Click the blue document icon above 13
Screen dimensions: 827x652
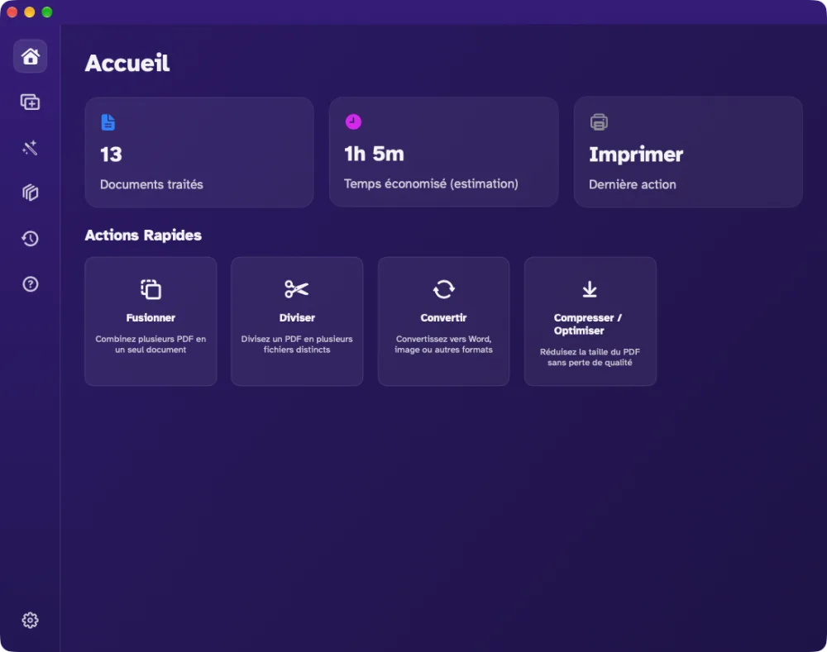click(108, 121)
